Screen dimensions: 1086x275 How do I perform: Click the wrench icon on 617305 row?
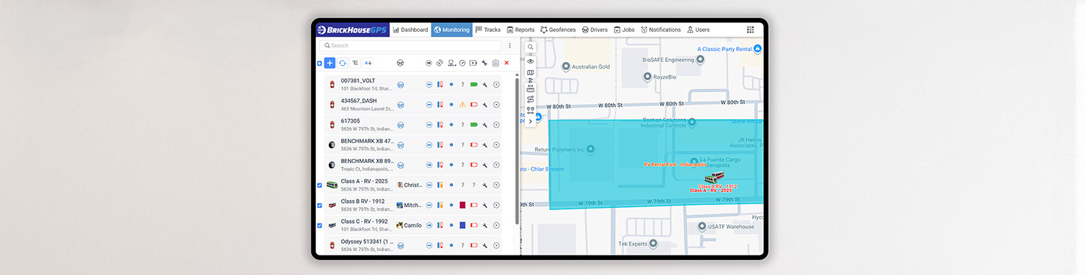point(484,125)
